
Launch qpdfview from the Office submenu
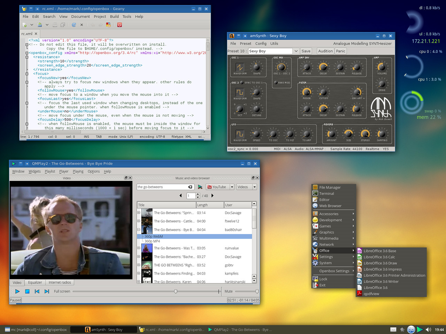371,294
